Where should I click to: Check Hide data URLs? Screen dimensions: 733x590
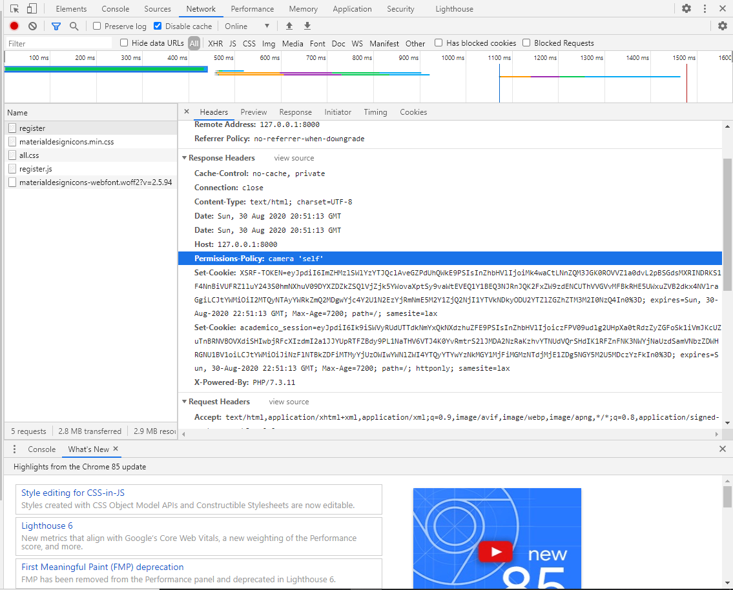tap(123, 43)
